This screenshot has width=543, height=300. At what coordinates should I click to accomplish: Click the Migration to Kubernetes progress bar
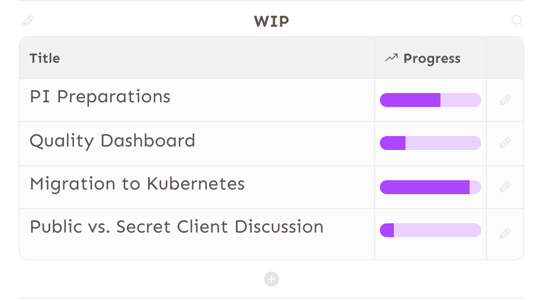(x=431, y=187)
